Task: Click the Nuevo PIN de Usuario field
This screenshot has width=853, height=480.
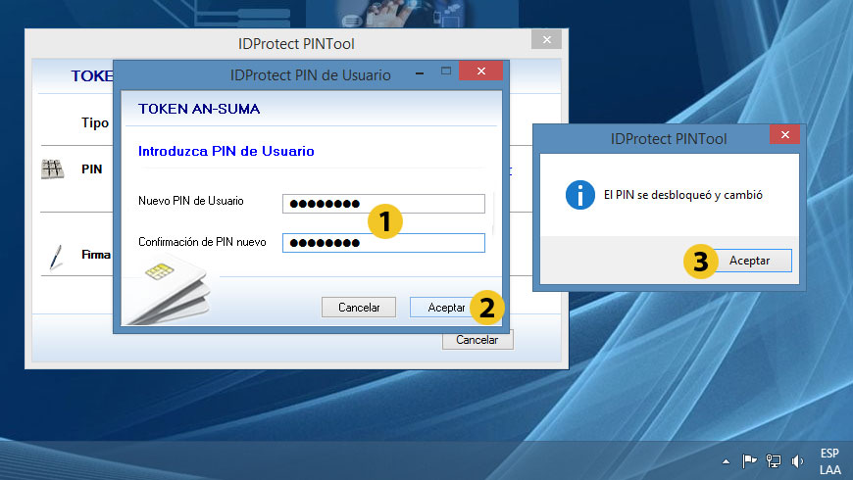Action: pos(383,204)
